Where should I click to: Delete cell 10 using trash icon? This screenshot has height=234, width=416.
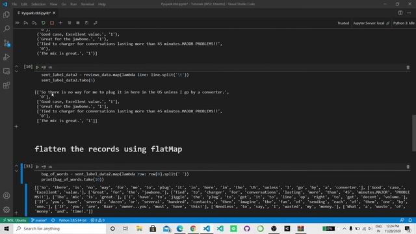point(408,68)
